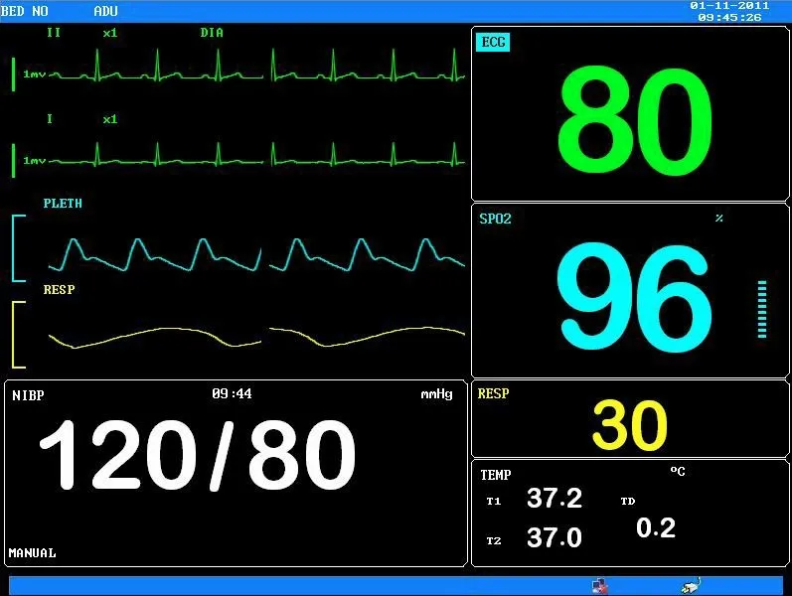Click the lead II 1mv scale bar
Screen dimensions: 792x596
[13, 74]
